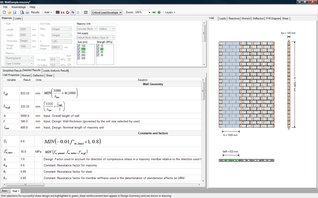Toggle the 20 MPa strength checkbox

coord(98,49)
